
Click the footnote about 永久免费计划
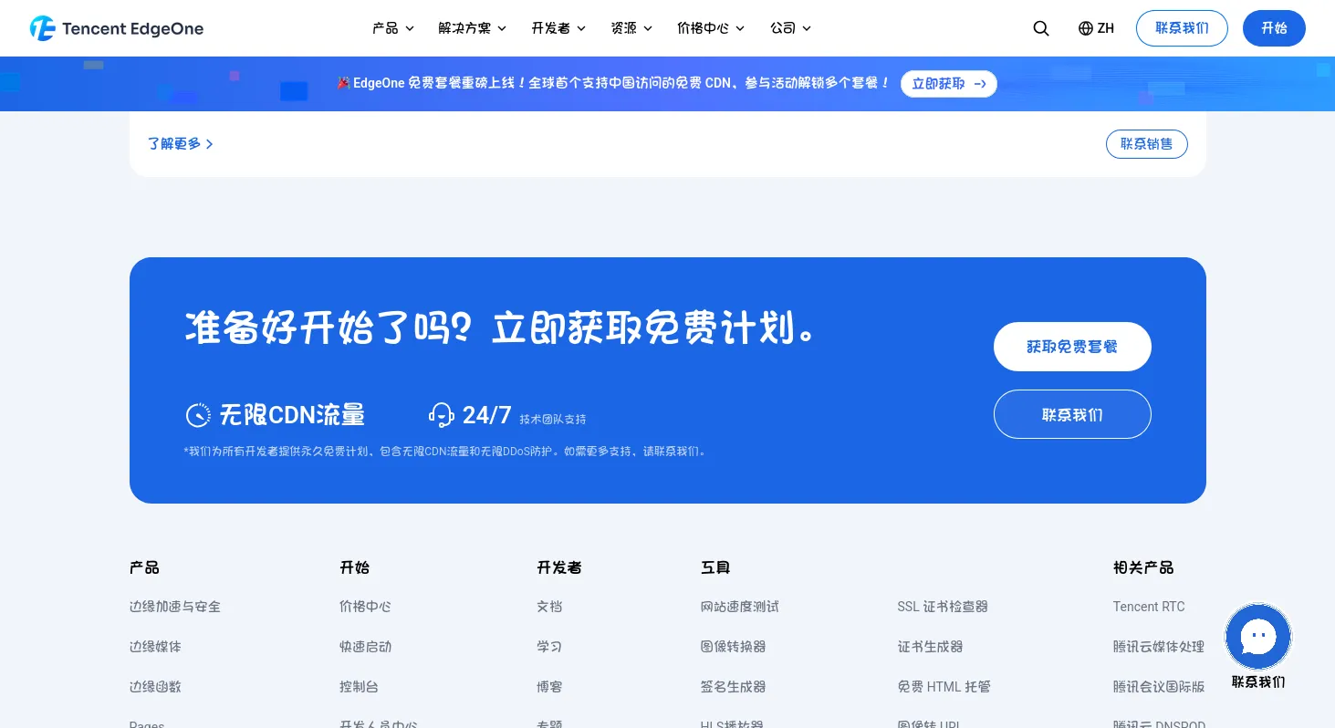click(445, 451)
